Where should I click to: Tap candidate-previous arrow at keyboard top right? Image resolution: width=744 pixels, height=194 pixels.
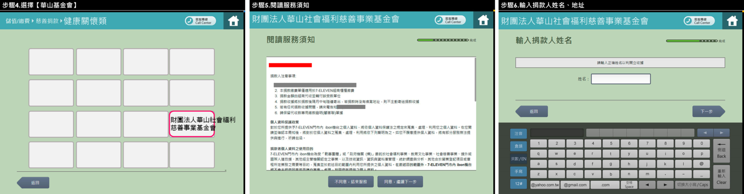pos(705,133)
